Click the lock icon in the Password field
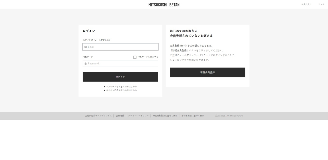The height and width of the screenshot is (160, 328). pyautogui.click(x=86, y=63)
